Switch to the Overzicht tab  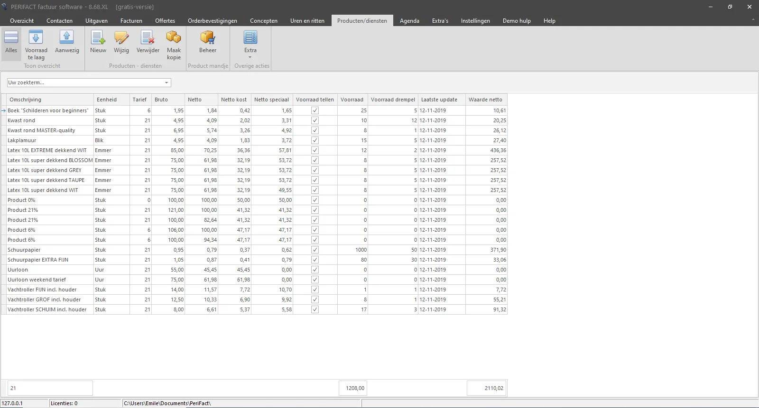(x=22, y=21)
